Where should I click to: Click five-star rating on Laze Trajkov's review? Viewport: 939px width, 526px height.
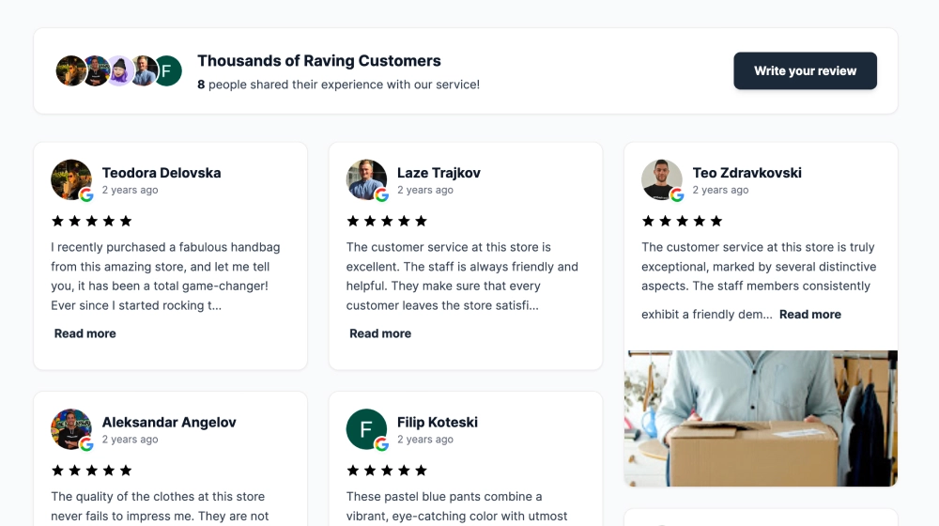[387, 221]
